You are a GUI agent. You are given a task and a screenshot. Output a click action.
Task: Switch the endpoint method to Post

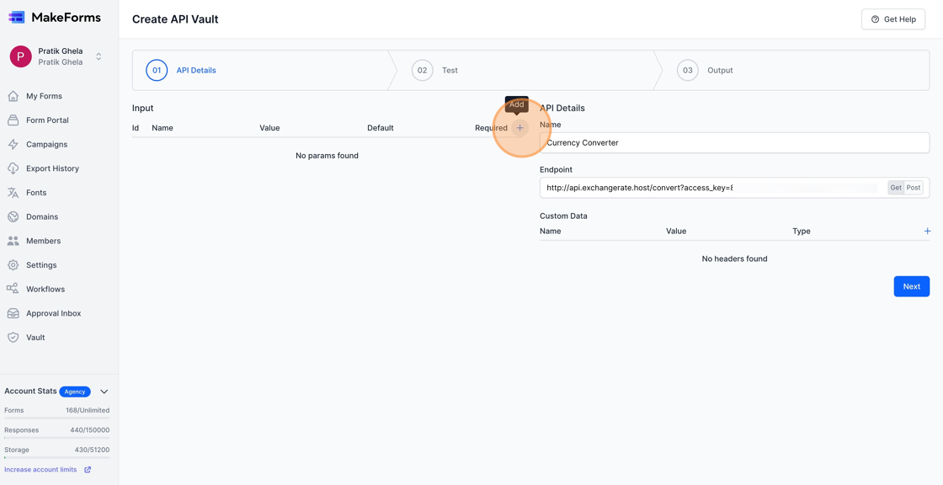(914, 187)
